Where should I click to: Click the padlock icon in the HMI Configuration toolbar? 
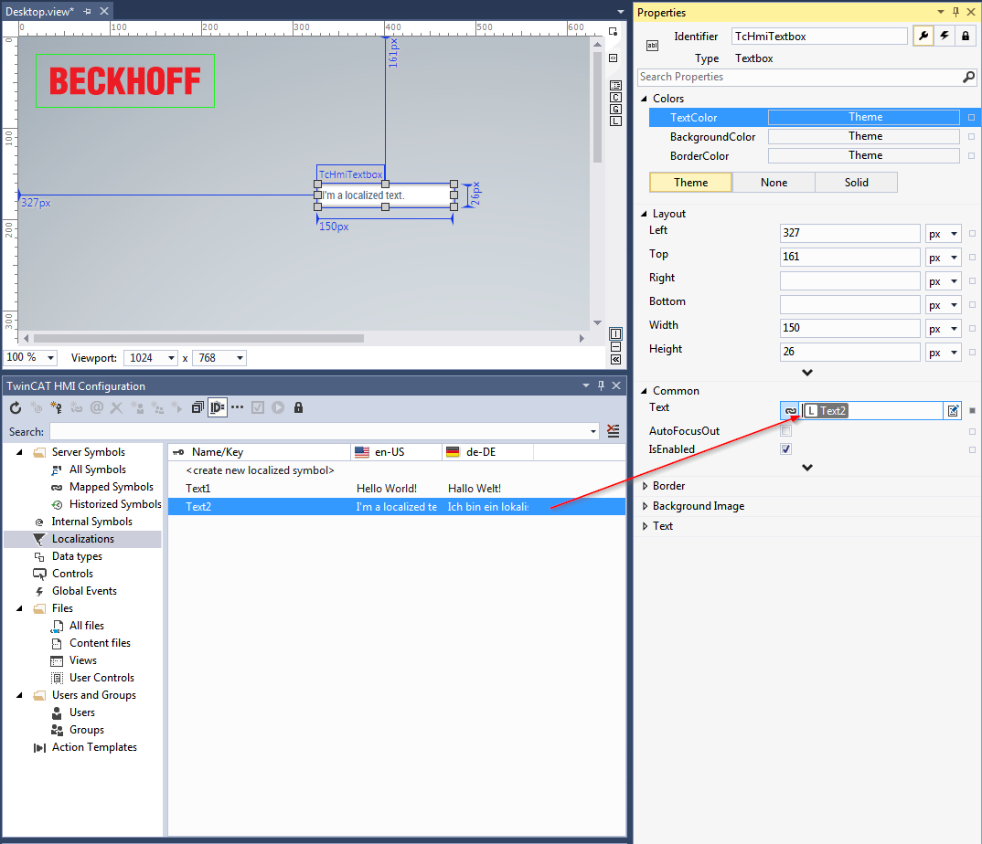[x=298, y=408]
